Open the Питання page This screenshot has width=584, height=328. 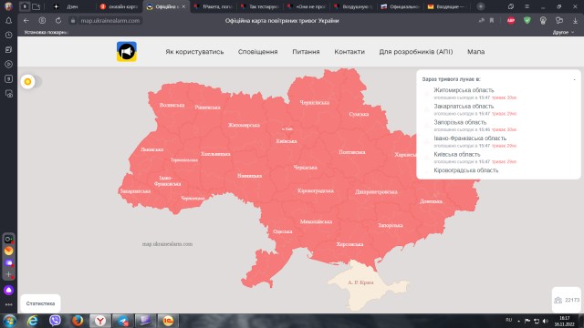click(x=306, y=52)
